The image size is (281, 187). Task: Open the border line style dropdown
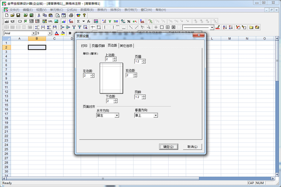[x=212, y=27]
